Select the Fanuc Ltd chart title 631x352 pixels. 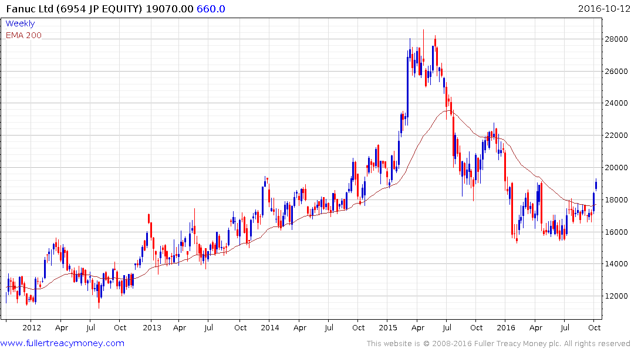click(x=75, y=9)
